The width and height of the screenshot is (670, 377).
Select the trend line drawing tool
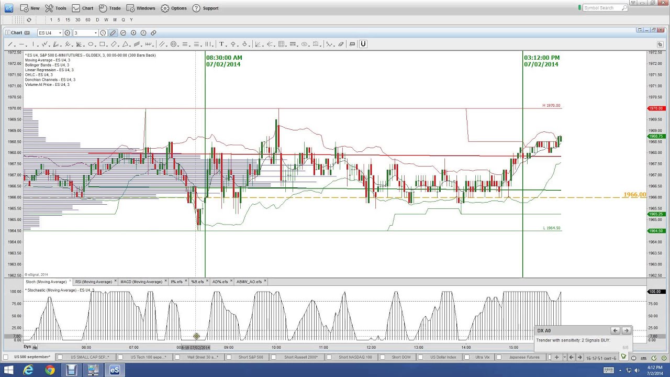tap(10, 45)
